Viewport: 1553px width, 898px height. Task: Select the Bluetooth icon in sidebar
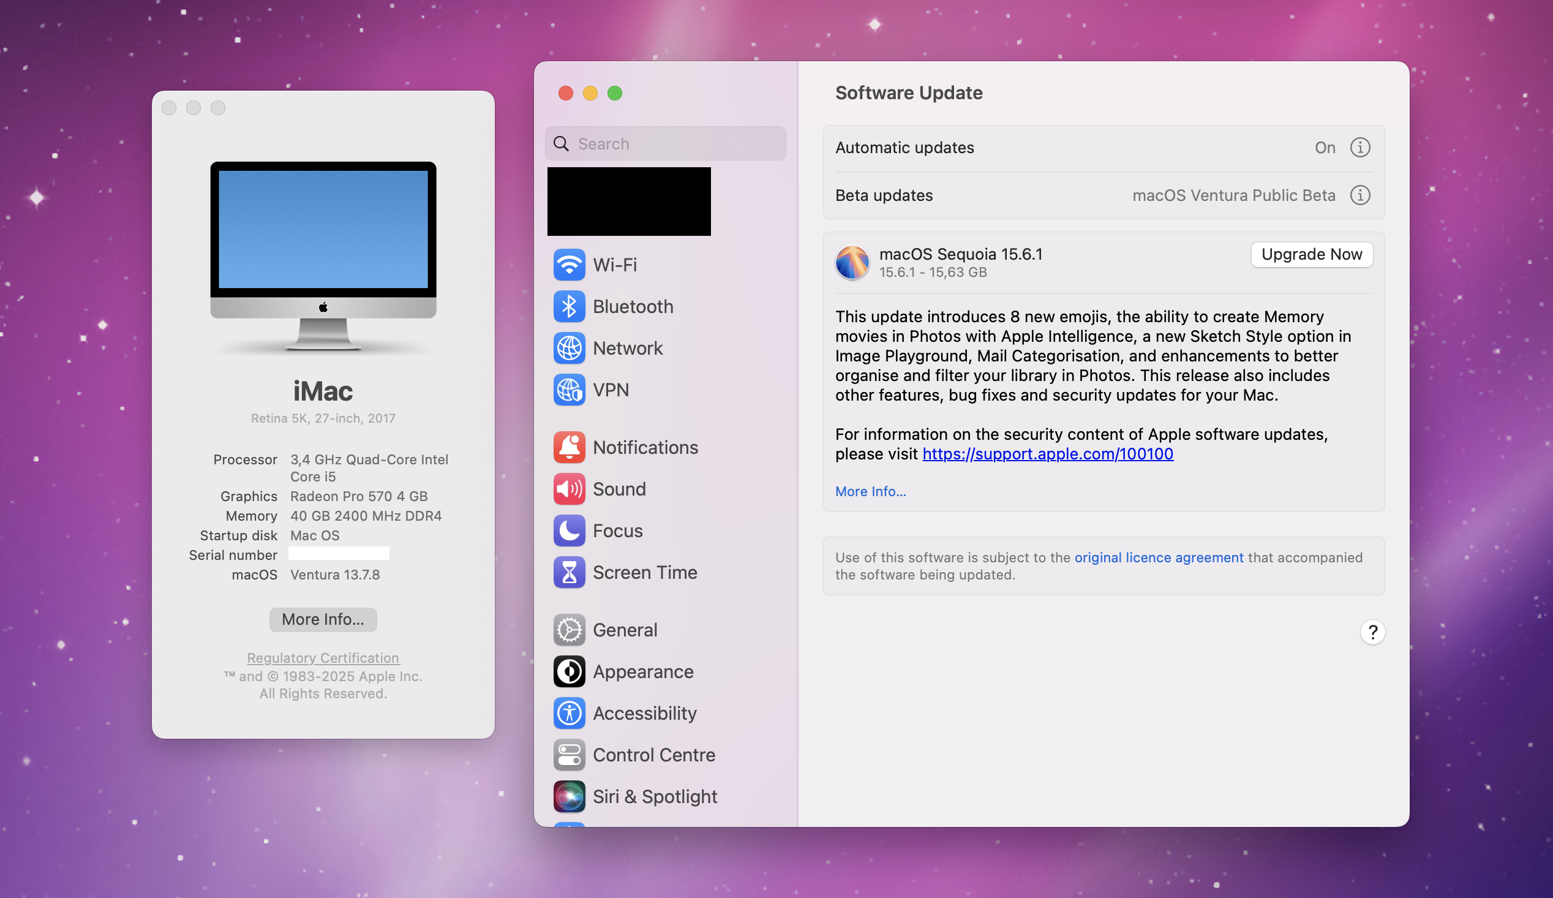[569, 307]
